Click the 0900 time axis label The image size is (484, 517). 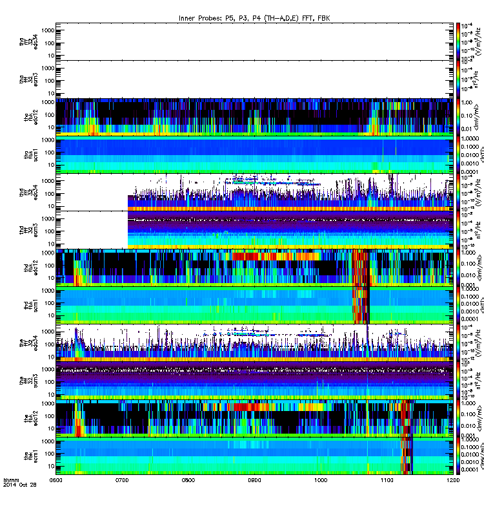click(254, 480)
